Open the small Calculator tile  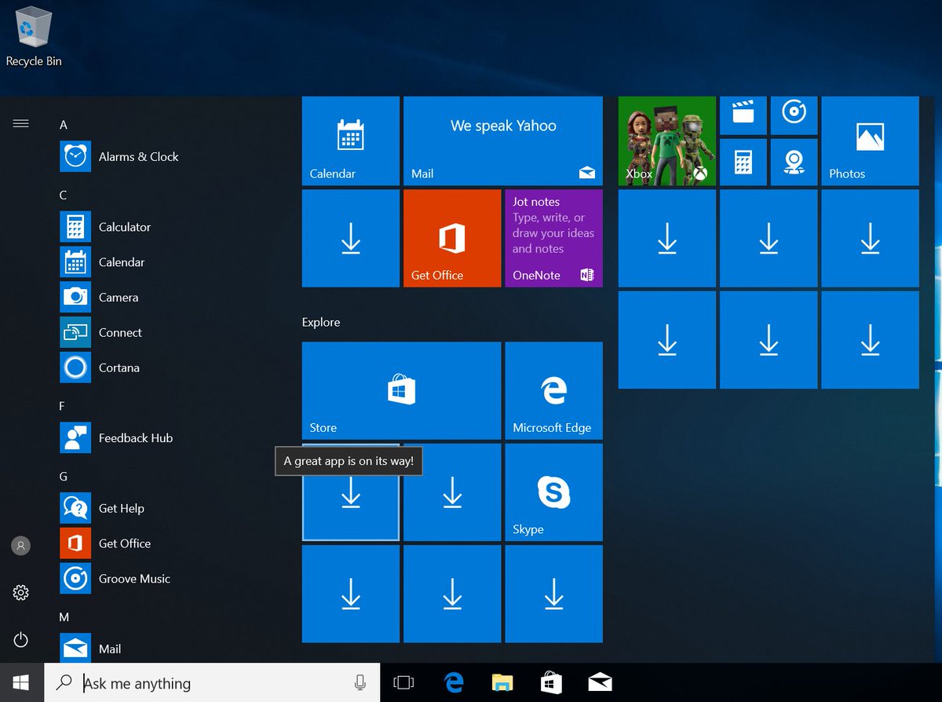click(x=743, y=163)
